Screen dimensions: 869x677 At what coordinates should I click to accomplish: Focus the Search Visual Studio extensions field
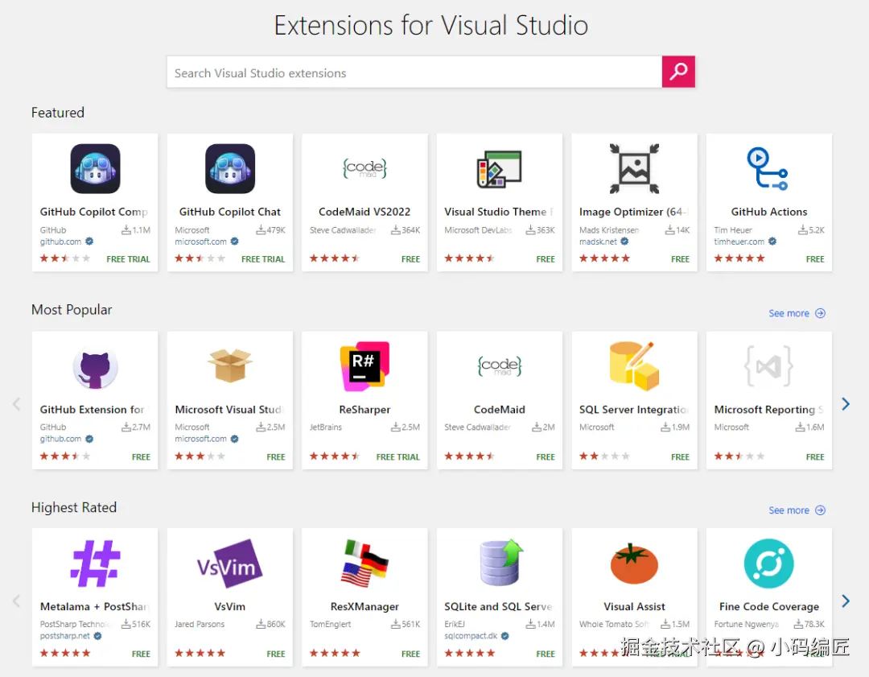414,72
